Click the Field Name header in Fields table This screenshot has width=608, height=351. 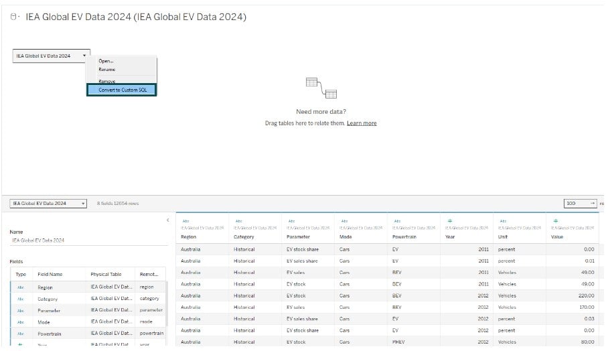(x=50, y=274)
